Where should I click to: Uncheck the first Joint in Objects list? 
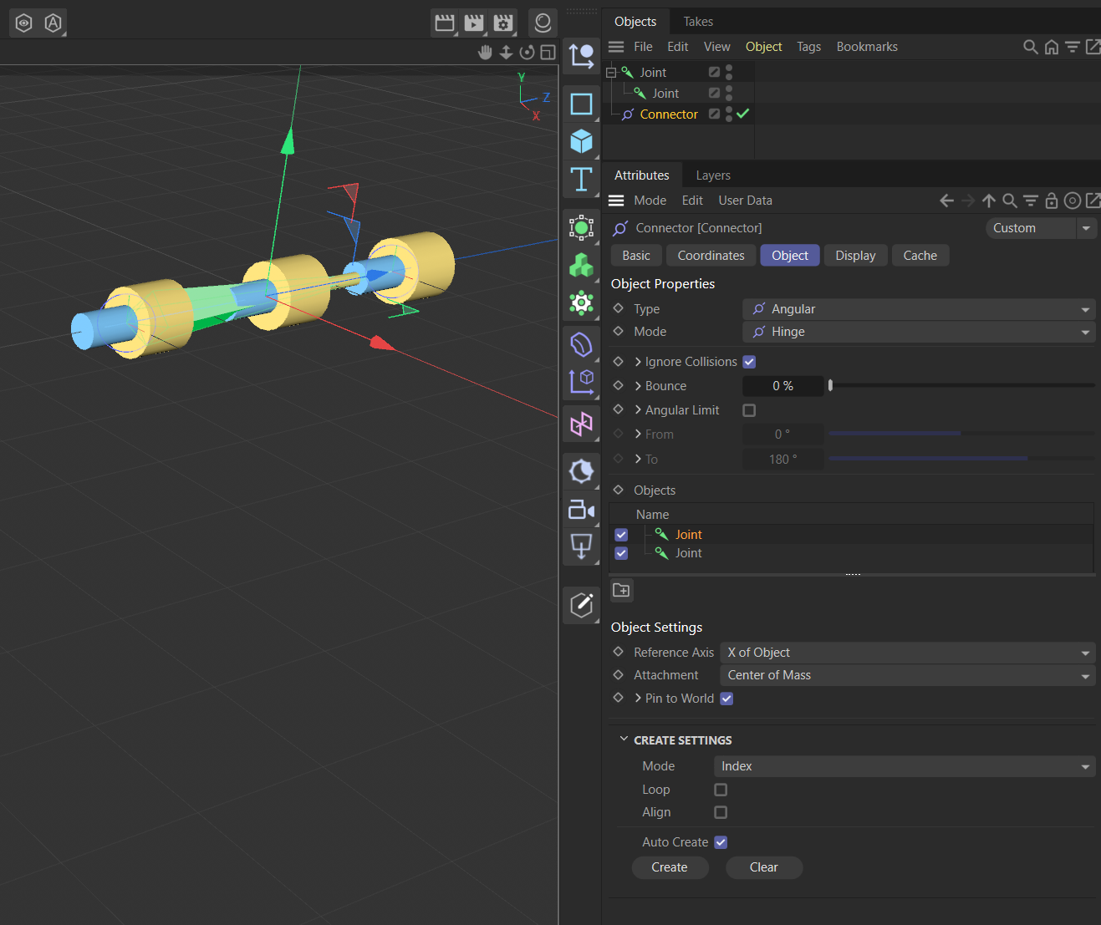(x=621, y=535)
